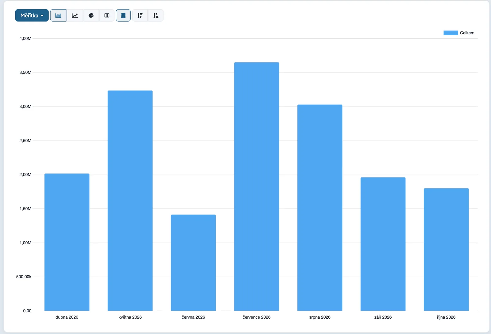This screenshot has height=334, width=491.
Task: Click the července 2026 axis label
Action: [257, 317]
